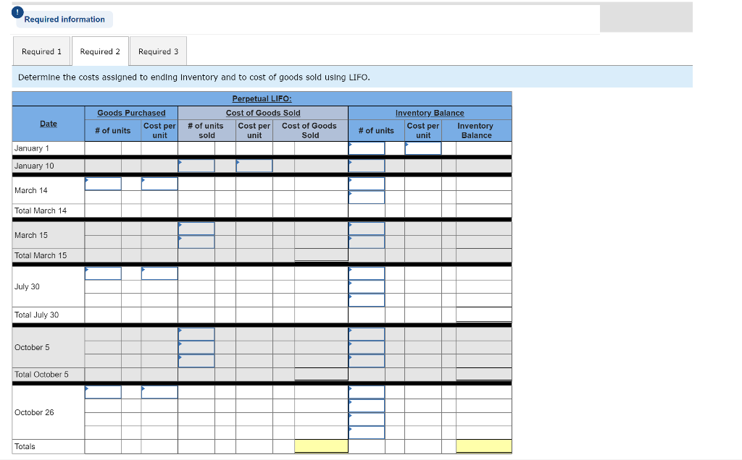Open January 10 inventory units dropdown
Viewport: 742px width, 460px height.
[x=367, y=166]
